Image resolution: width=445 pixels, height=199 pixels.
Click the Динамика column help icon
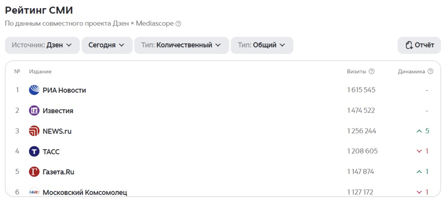430,71
